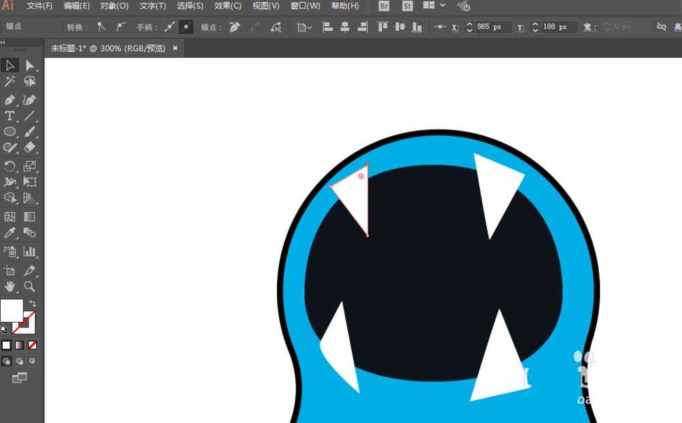This screenshot has height=423, width=682.
Task: Activate the Eyedropper tool
Action: [10, 233]
